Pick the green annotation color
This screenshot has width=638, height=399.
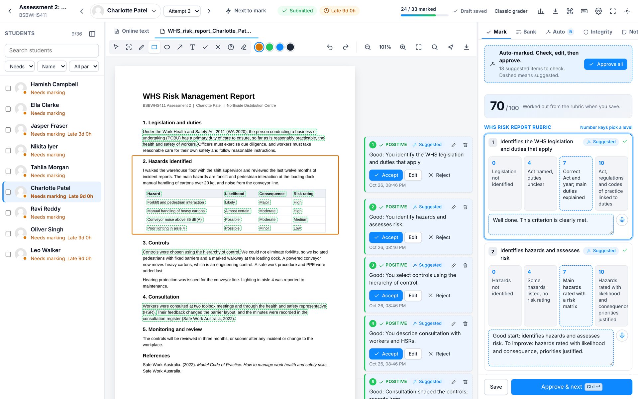coord(269,47)
